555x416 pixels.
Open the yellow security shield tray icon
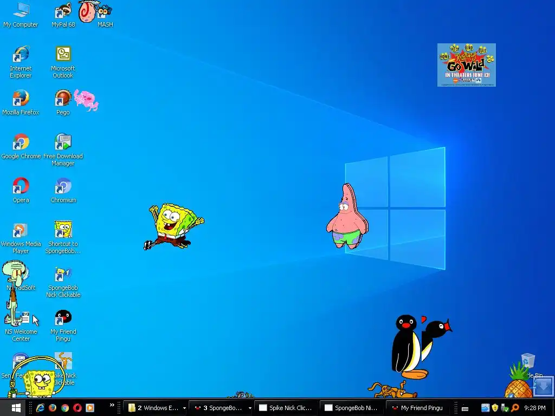[495, 408]
